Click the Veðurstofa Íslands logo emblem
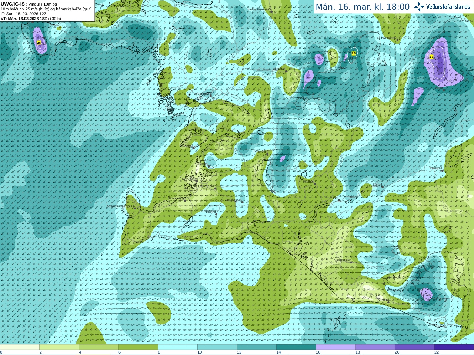This screenshot has height=355, width=474. [419, 7]
